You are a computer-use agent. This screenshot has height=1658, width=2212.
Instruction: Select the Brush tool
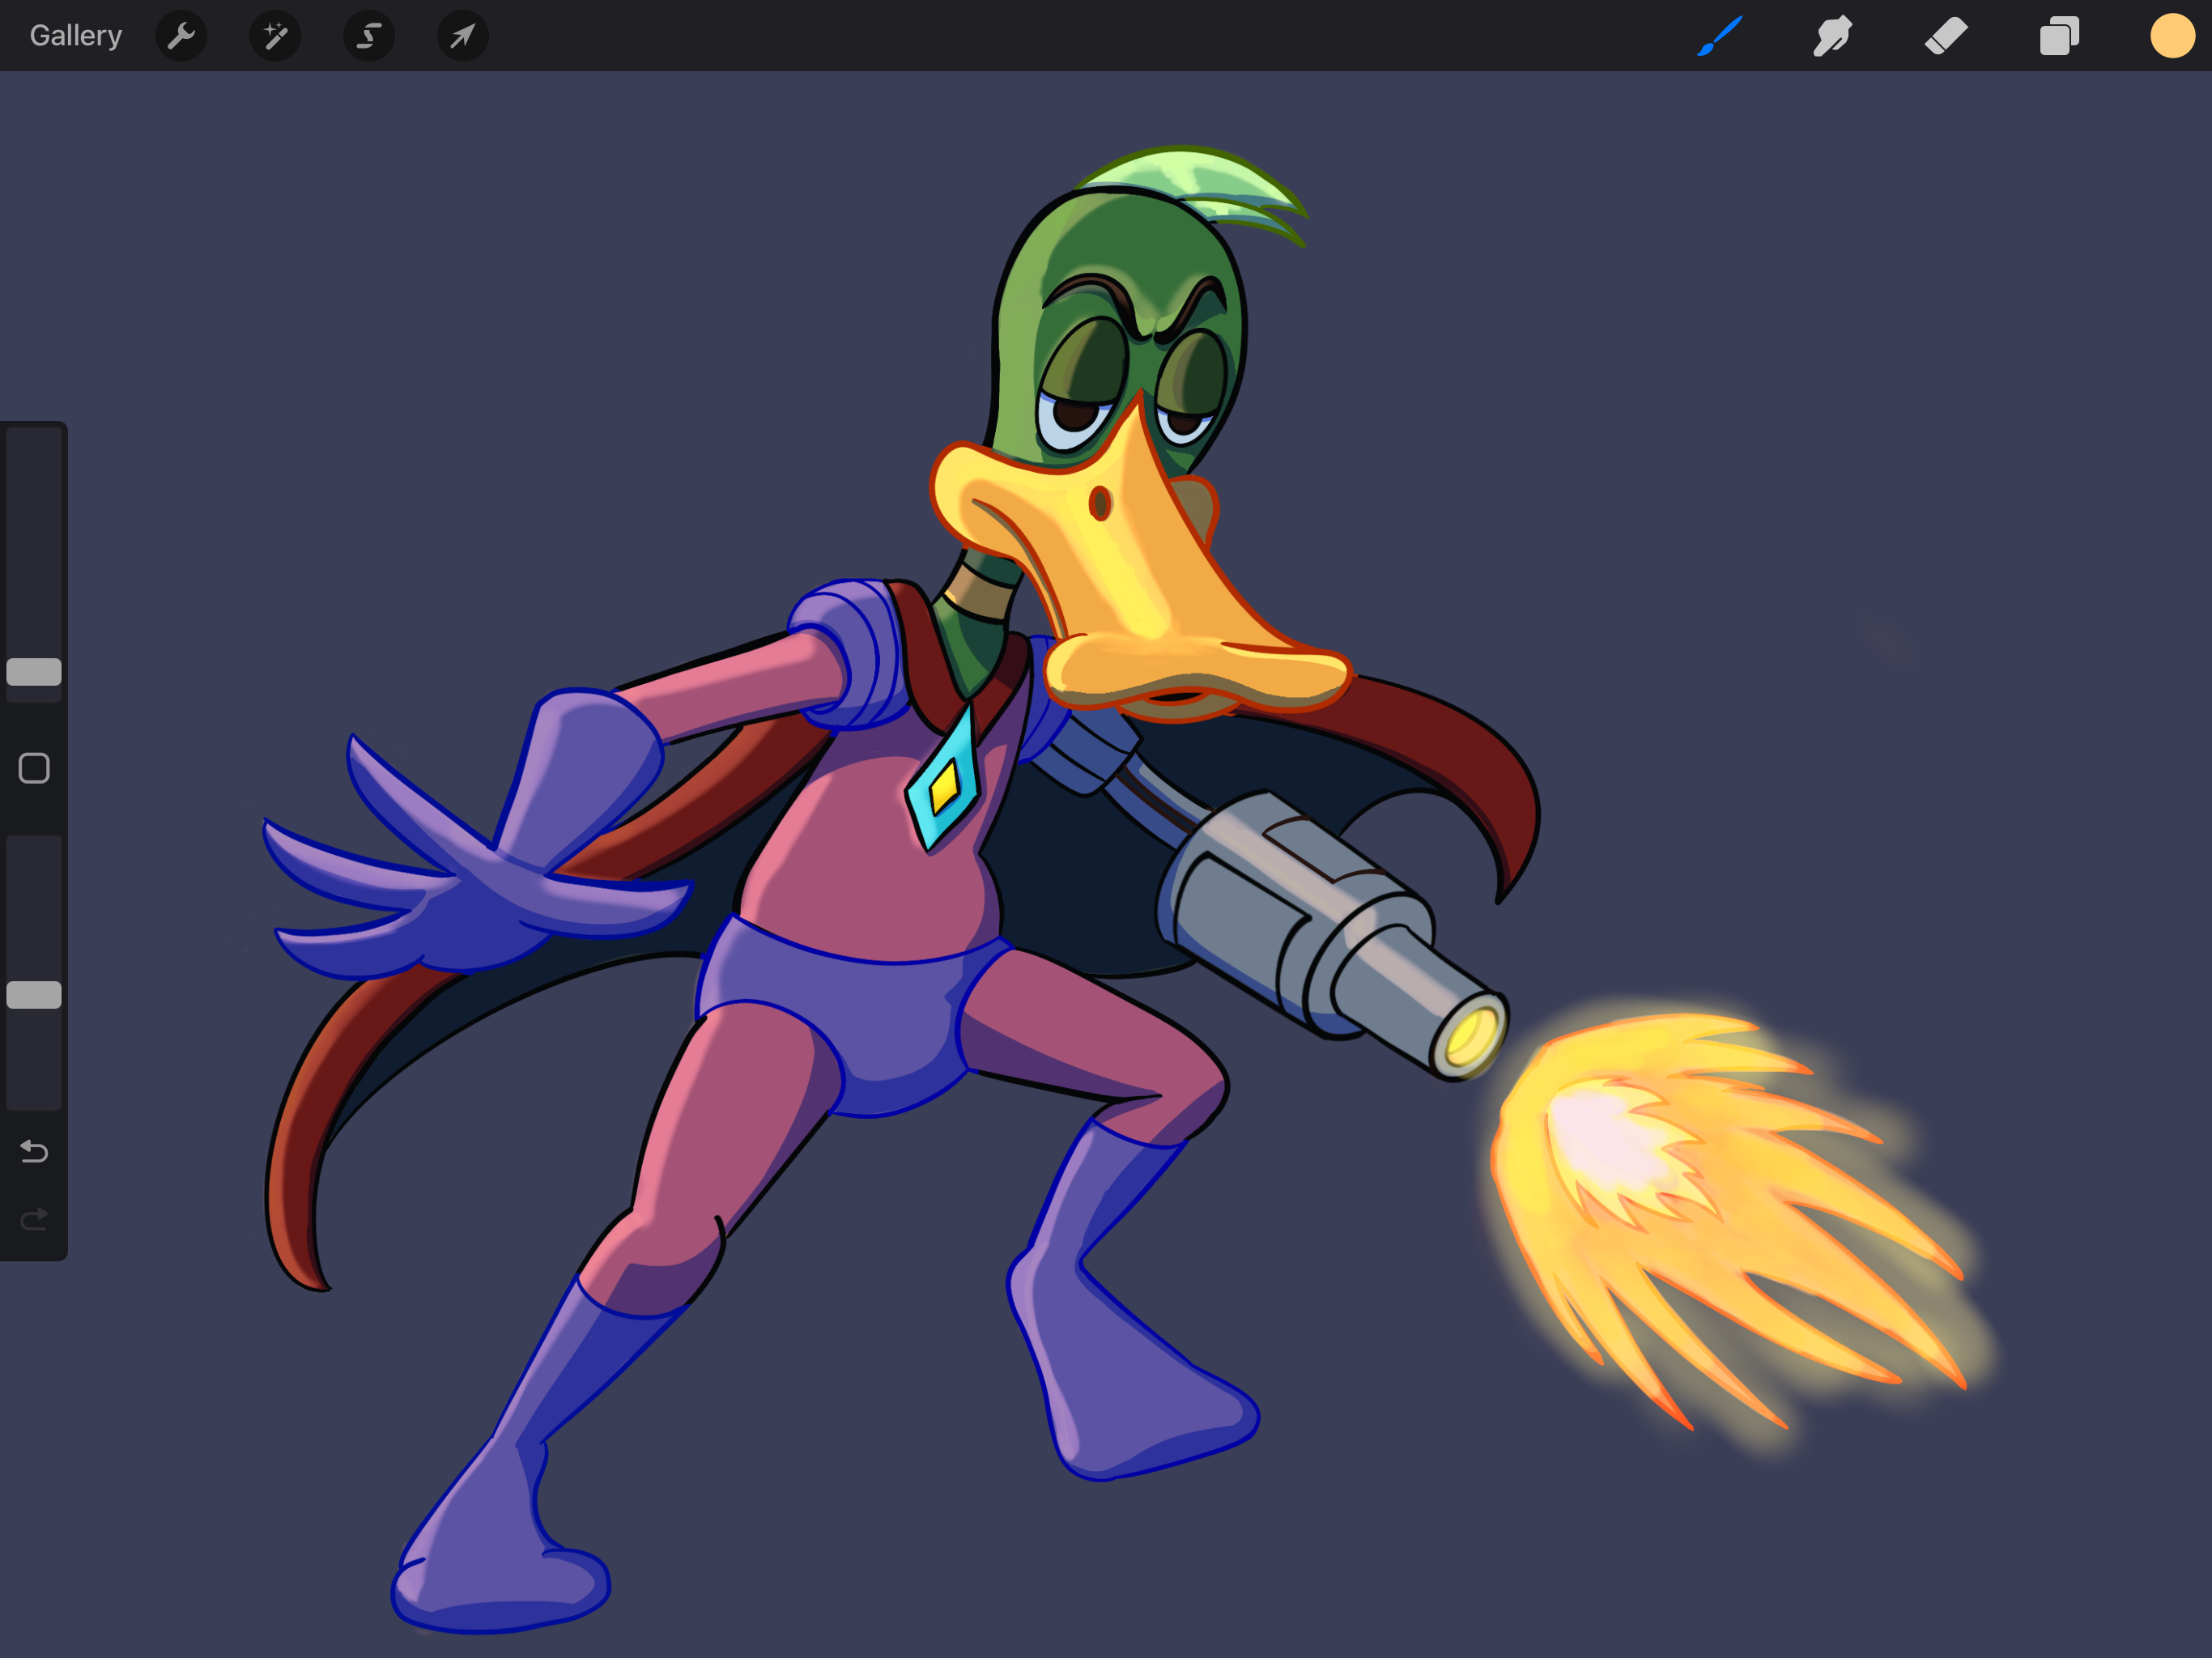(1720, 36)
